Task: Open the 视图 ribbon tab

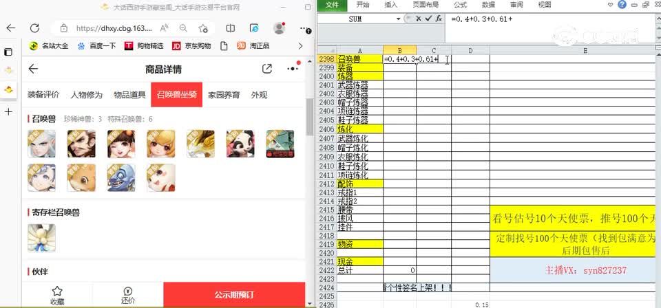Action: (x=544, y=5)
